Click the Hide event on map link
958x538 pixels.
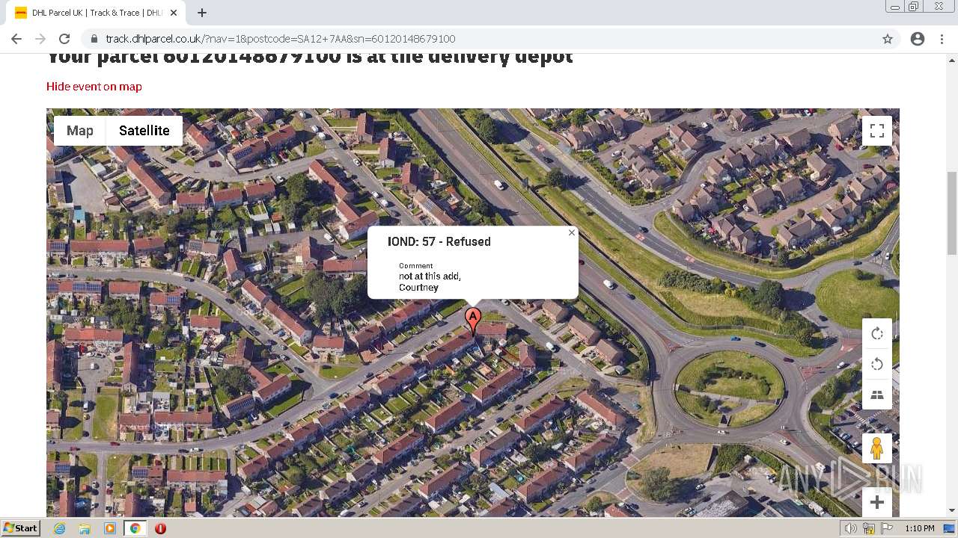point(94,87)
